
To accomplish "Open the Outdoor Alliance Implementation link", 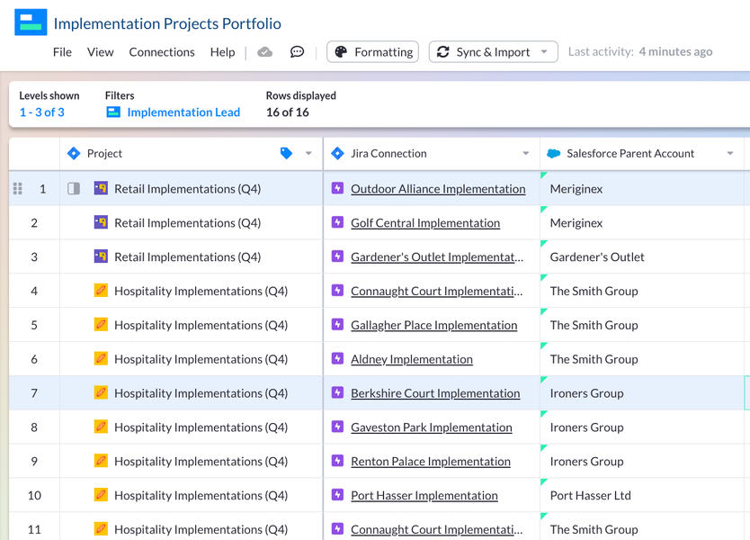I will point(438,189).
